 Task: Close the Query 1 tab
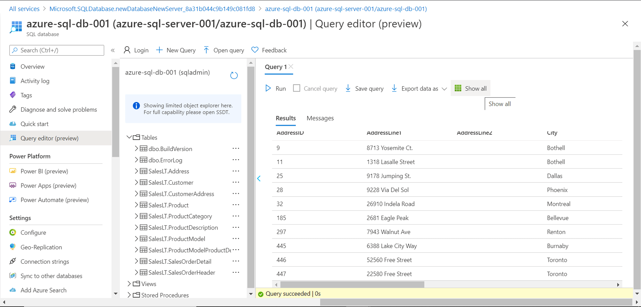[291, 67]
